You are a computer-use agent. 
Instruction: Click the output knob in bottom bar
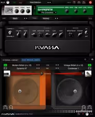tap(87, 114)
